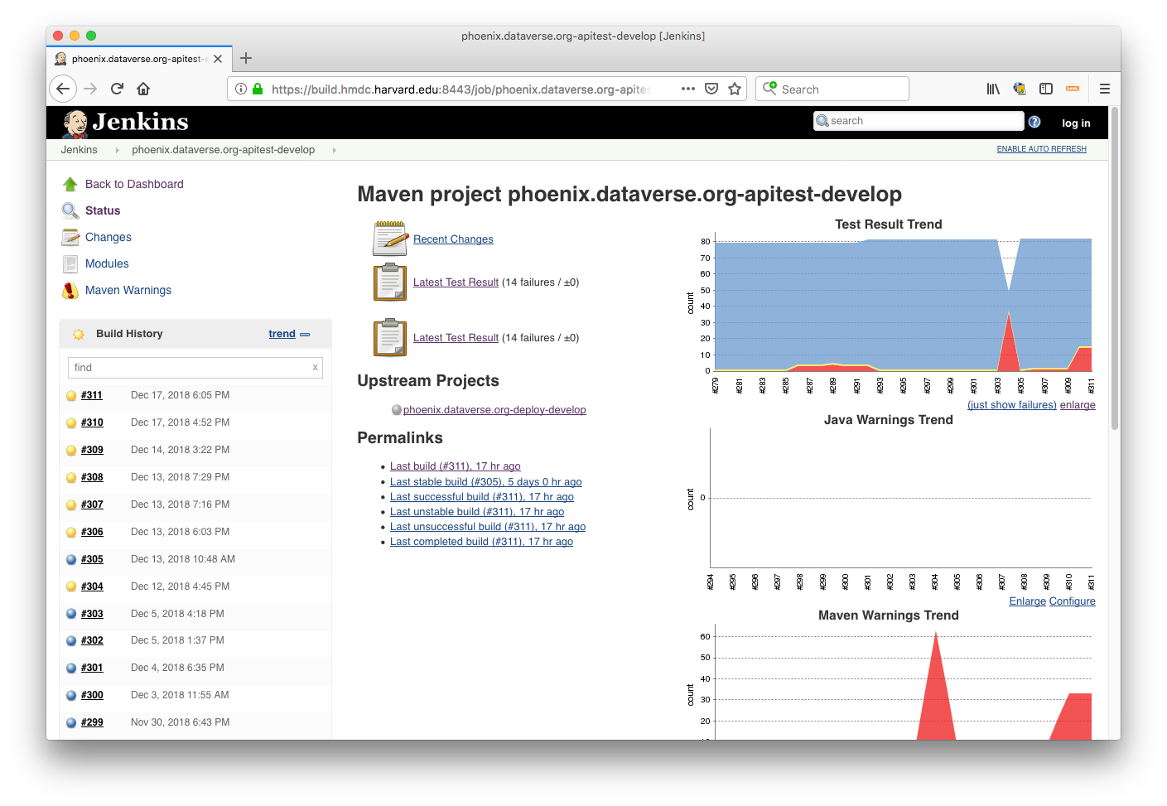
Task: Click the Modules document icon
Action: click(x=70, y=263)
